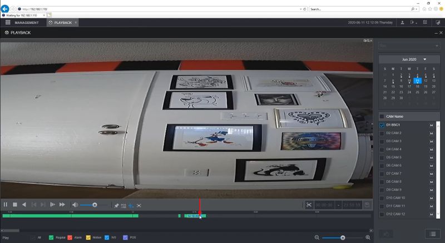445x243 pixels.
Task: Click the green recording segment on the timeline
Action: 71,216
